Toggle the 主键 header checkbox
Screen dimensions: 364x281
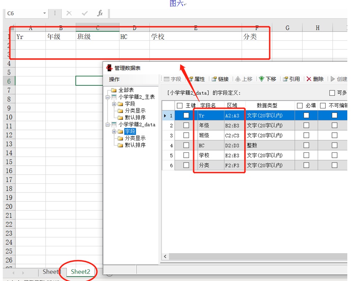(180, 106)
